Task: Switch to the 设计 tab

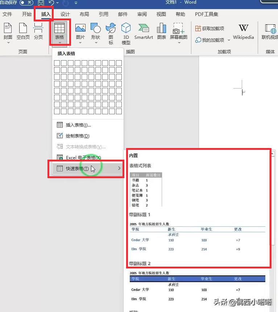Action: point(65,14)
